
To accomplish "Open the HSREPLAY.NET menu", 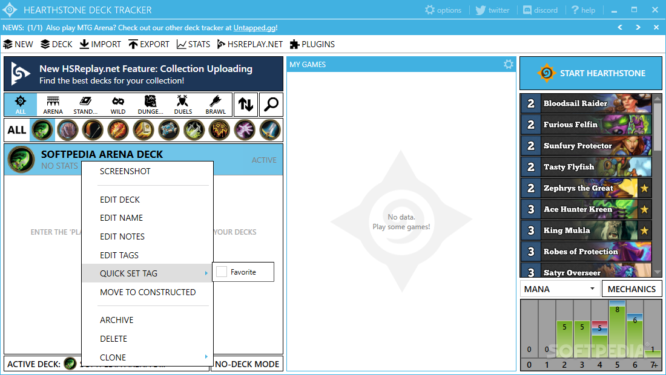I will tap(249, 44).
